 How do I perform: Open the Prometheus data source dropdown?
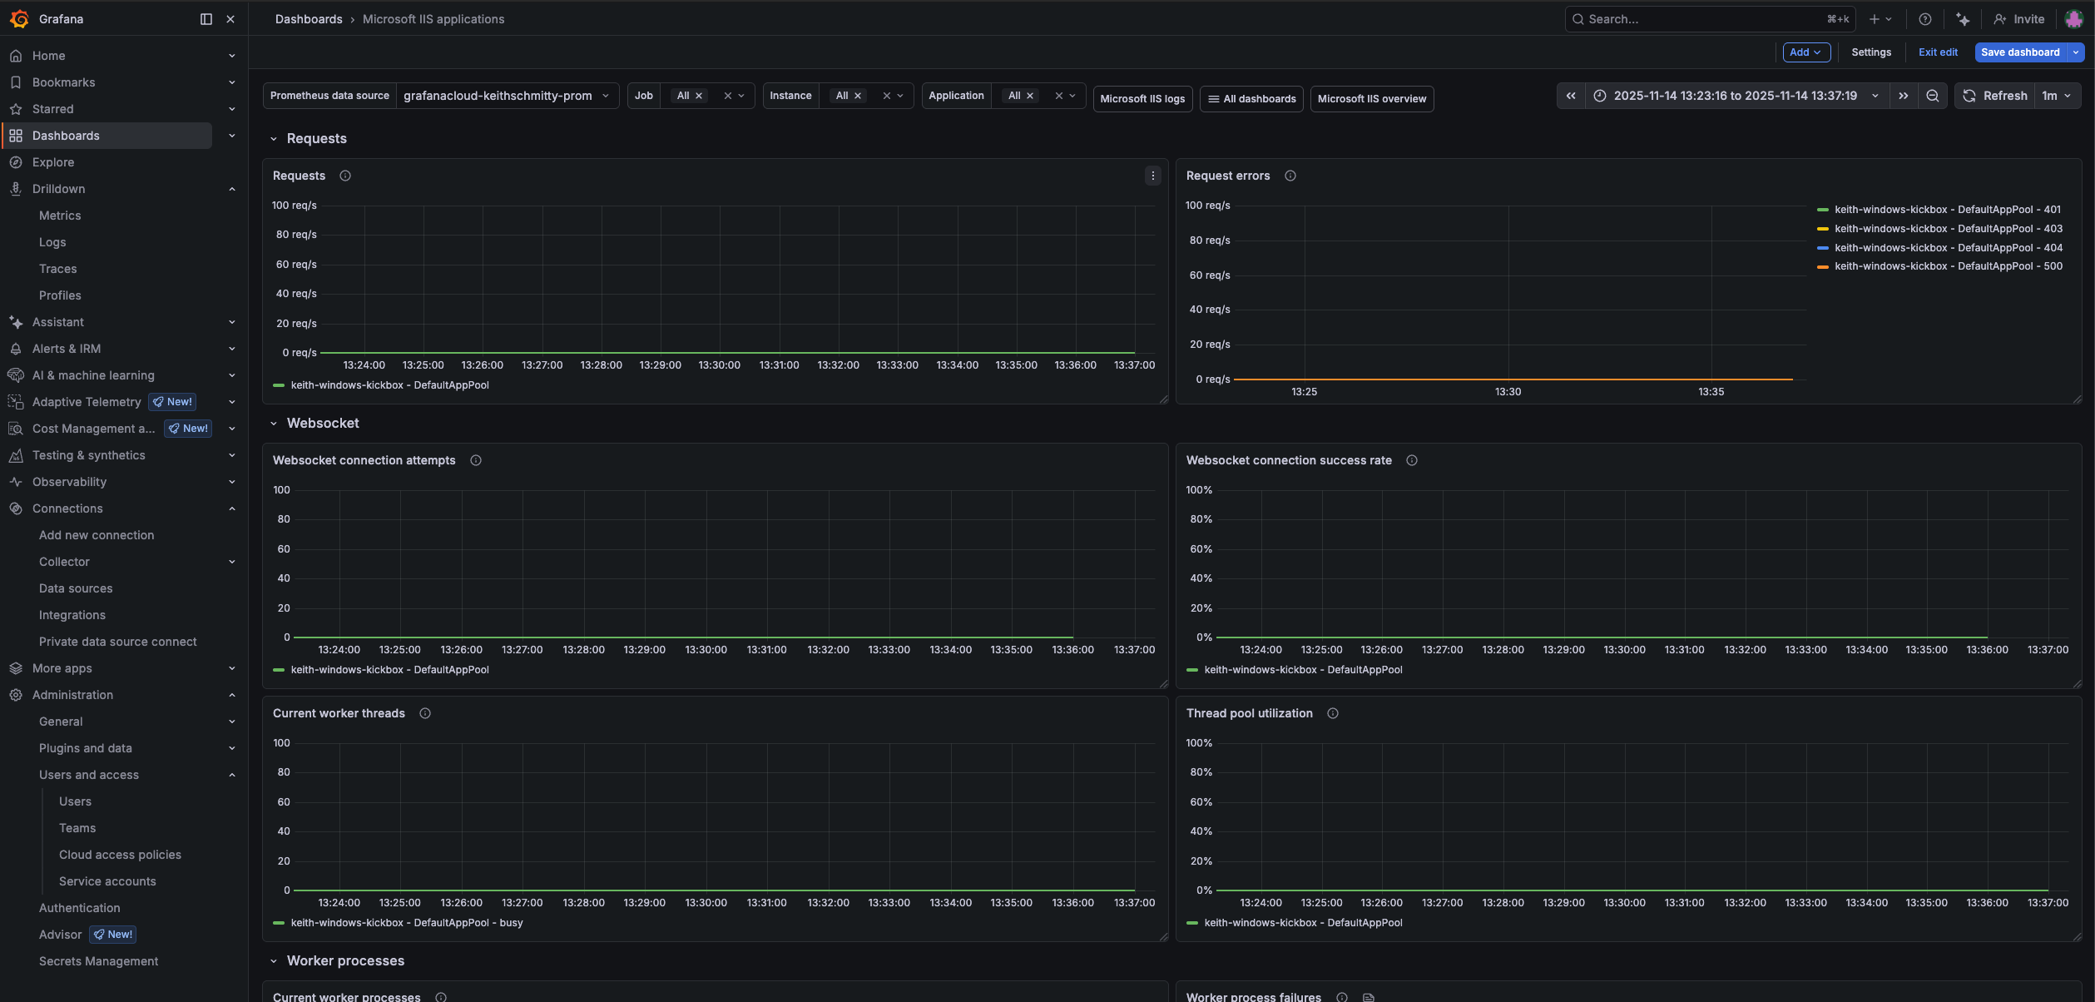pos(506,96)
